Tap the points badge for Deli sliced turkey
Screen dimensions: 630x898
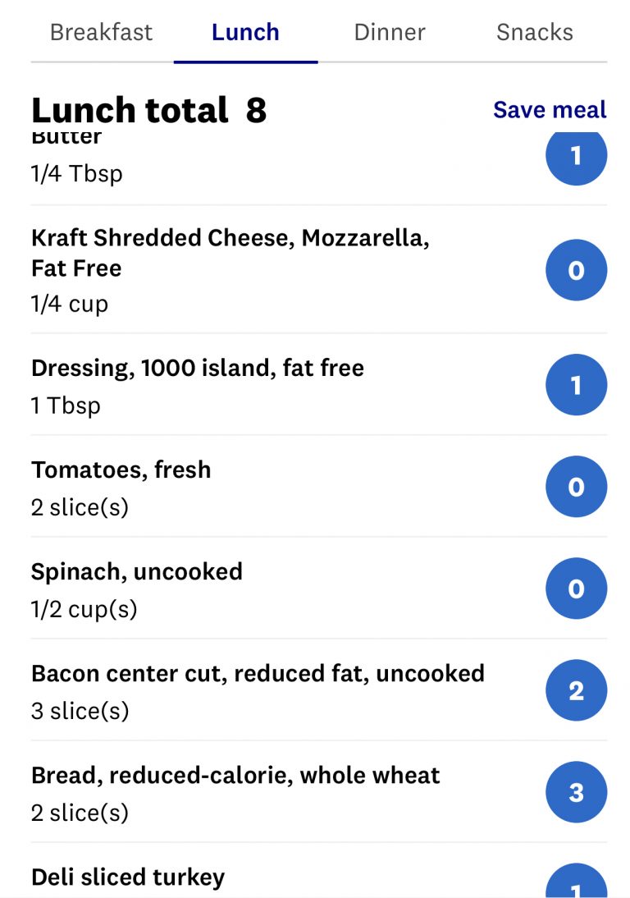(x=576, y=881)
